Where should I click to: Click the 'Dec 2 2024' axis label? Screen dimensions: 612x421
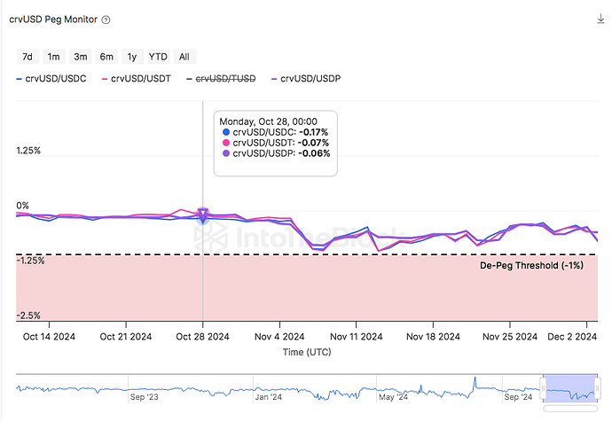coord(572,337)
